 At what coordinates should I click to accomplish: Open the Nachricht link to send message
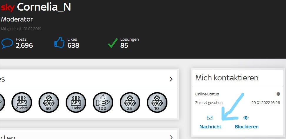pyautogui.click(x=210, y=127)
